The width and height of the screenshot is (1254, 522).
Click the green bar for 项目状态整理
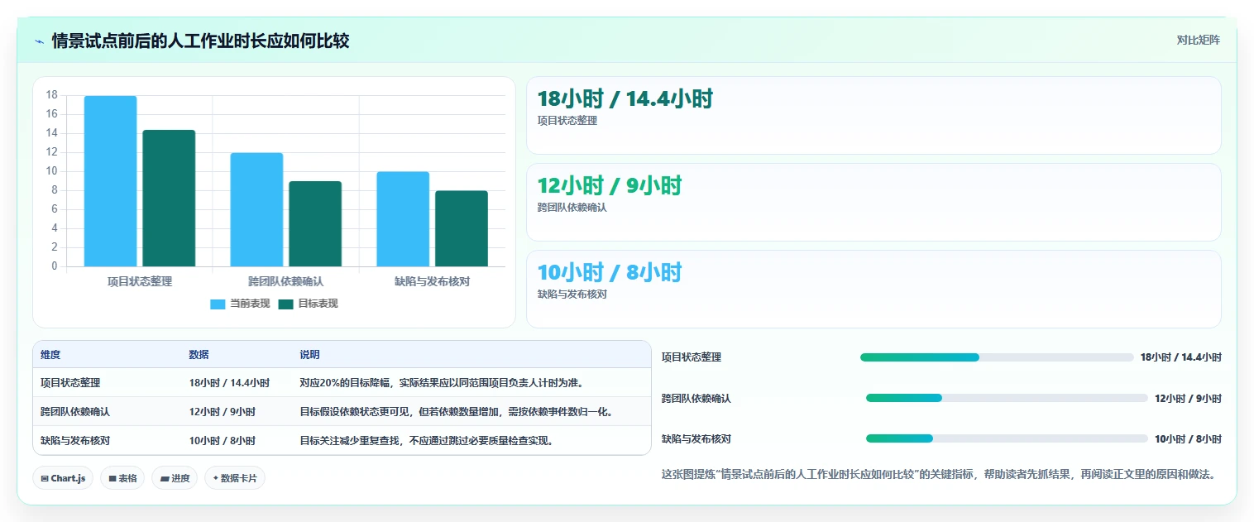[169, 199]
